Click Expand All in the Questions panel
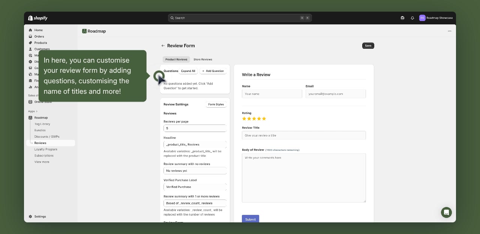This screenshot has height=234, width=480. click(x=188, y=71)
